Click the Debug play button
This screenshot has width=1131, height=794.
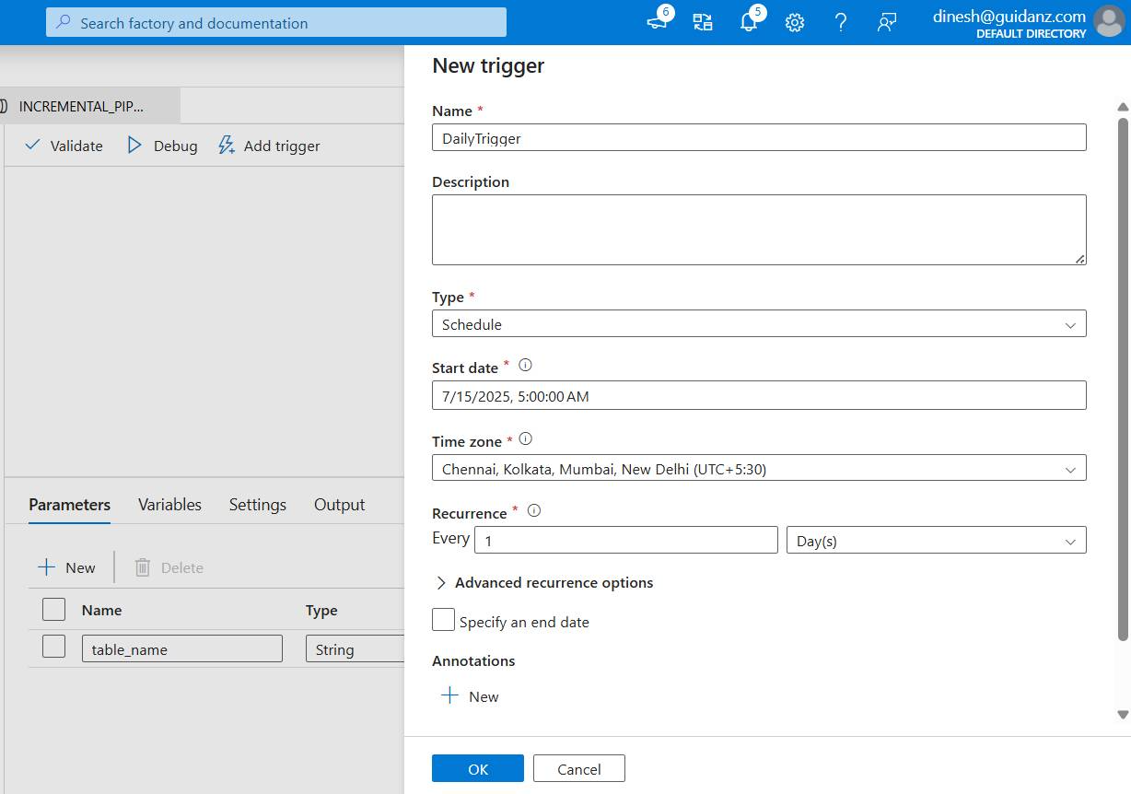tap(162, 146)
